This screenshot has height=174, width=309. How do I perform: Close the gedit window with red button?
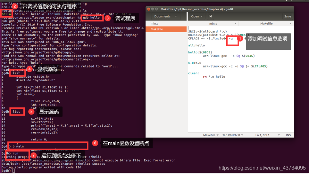click(x=149, y=9)
